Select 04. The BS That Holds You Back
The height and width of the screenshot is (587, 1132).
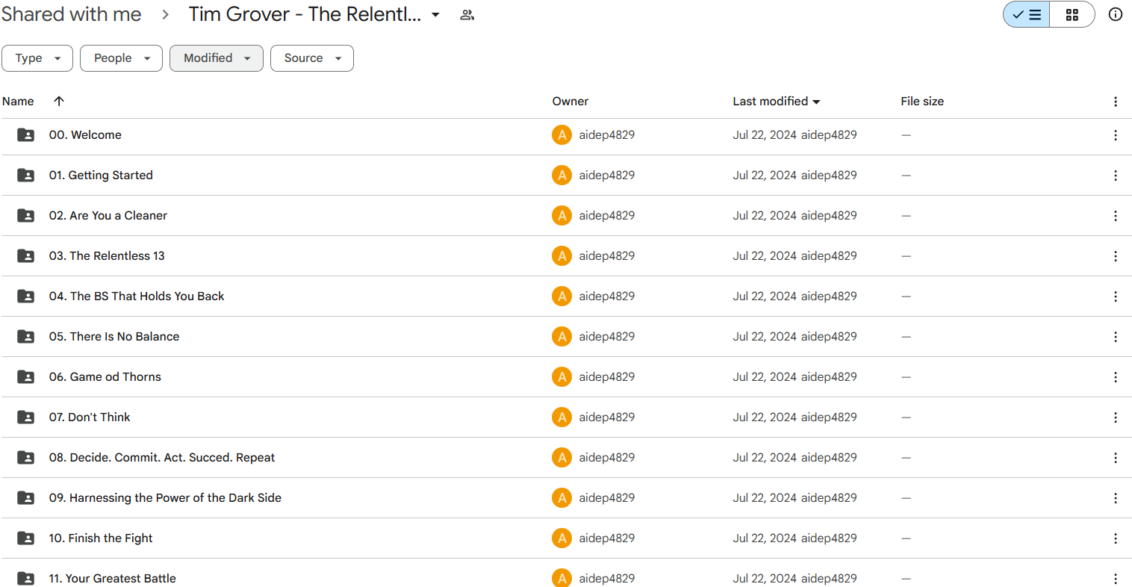(137, 296)
